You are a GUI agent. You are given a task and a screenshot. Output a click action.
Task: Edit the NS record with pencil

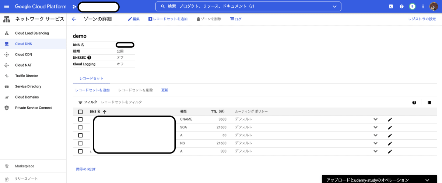390,143
